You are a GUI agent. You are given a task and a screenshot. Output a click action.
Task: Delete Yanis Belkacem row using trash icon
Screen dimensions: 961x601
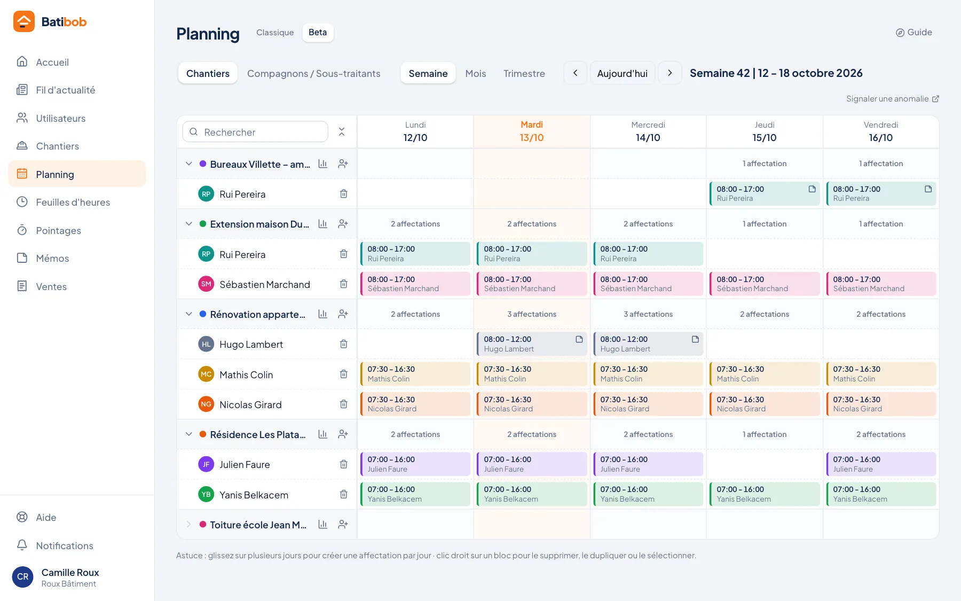[x=344, y=495]
